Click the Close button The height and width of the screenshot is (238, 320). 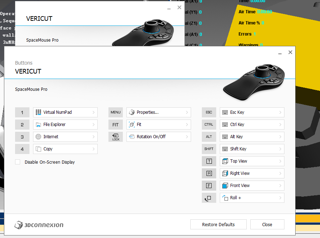[267, 224]
